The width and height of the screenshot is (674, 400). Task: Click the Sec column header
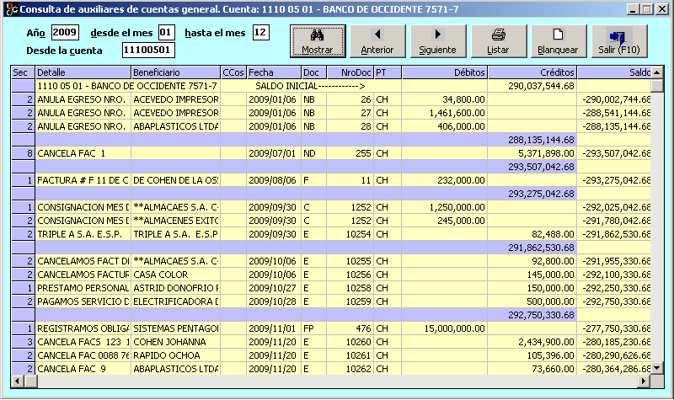tap(23, 72)
